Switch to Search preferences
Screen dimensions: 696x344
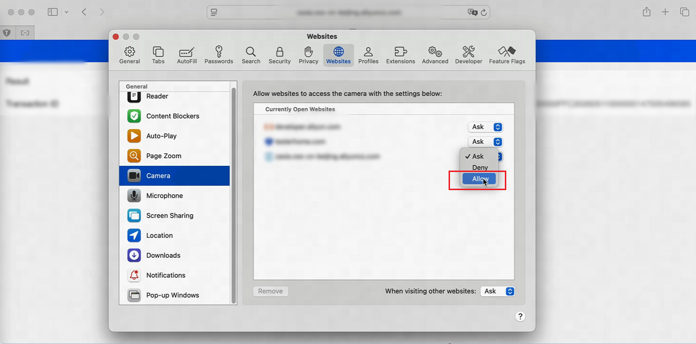coord(251,55)
